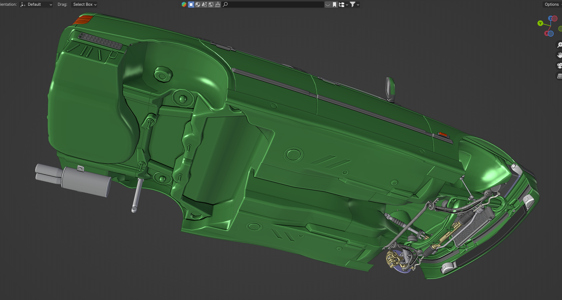This screenshot has width=562, height=300.
Task: Click the multicolored hexagon icon
Action: click(184, 4)
